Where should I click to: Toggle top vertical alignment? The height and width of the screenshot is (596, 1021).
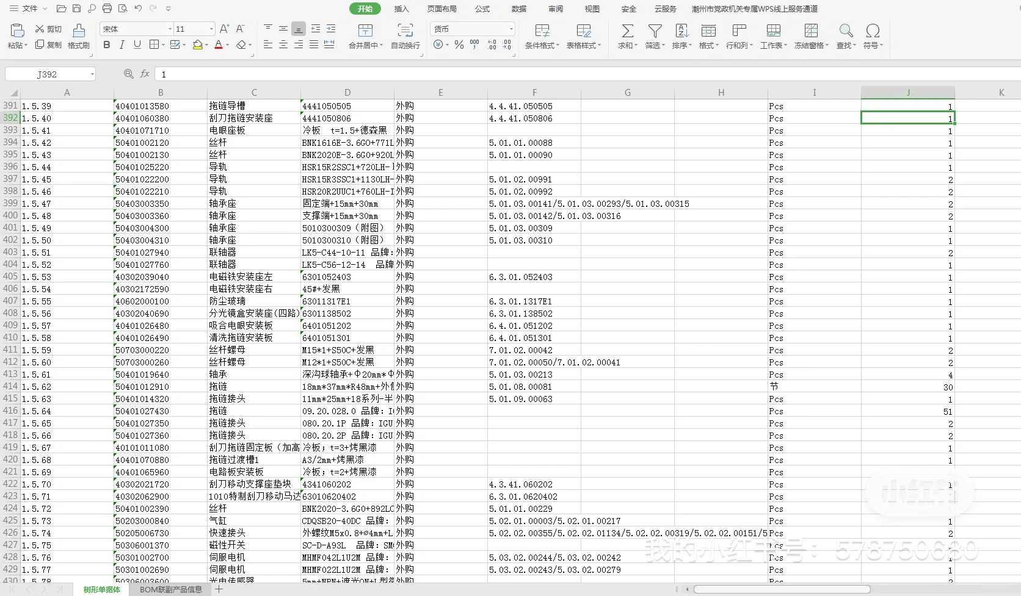[x=268, y=29]
